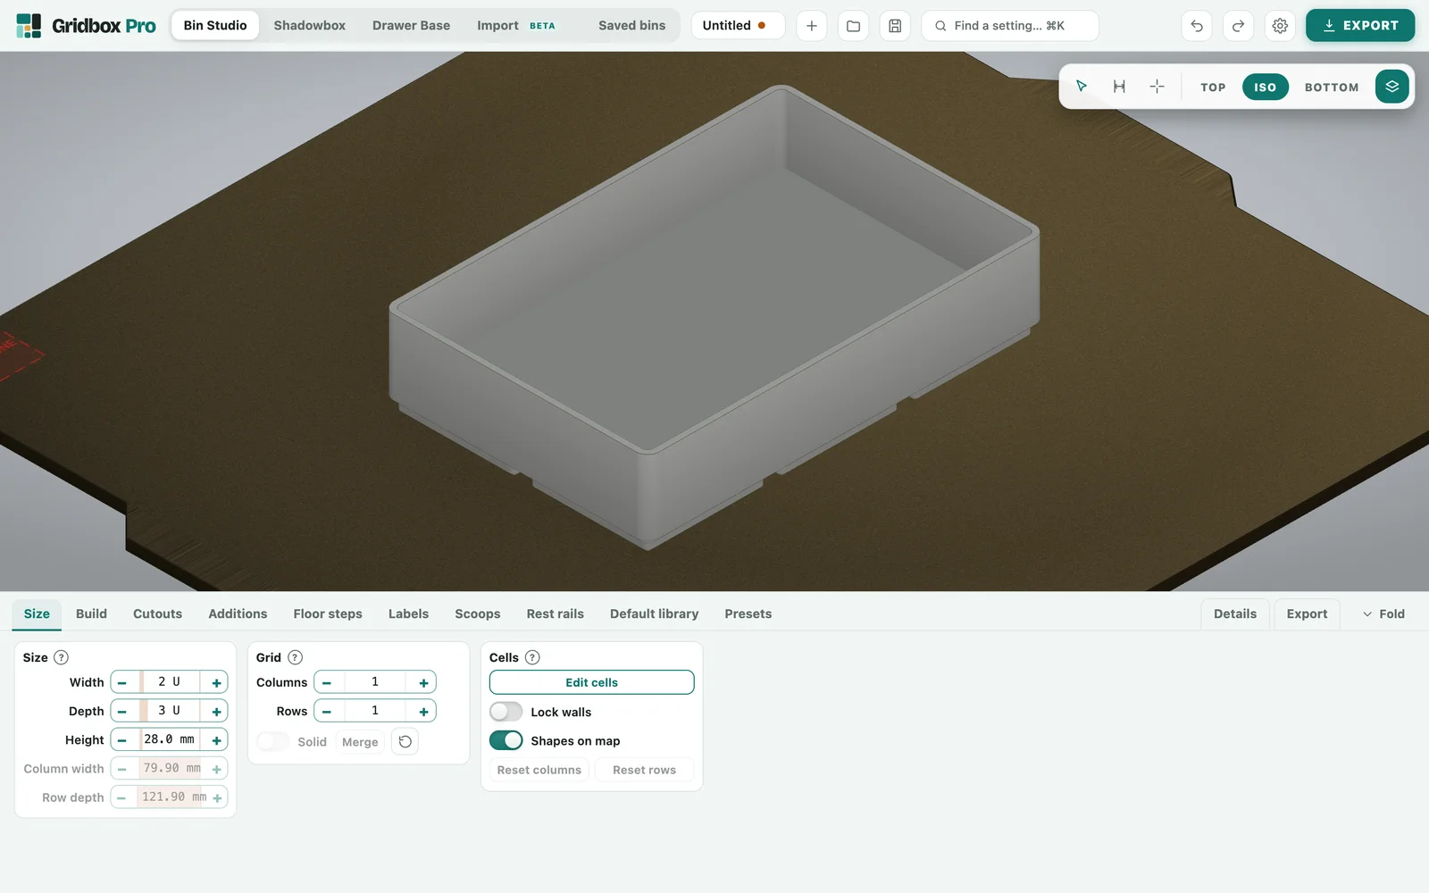Screen dimensions: 1429x893
Task: Click the Details button
Action: click(x=1234, y=613)
